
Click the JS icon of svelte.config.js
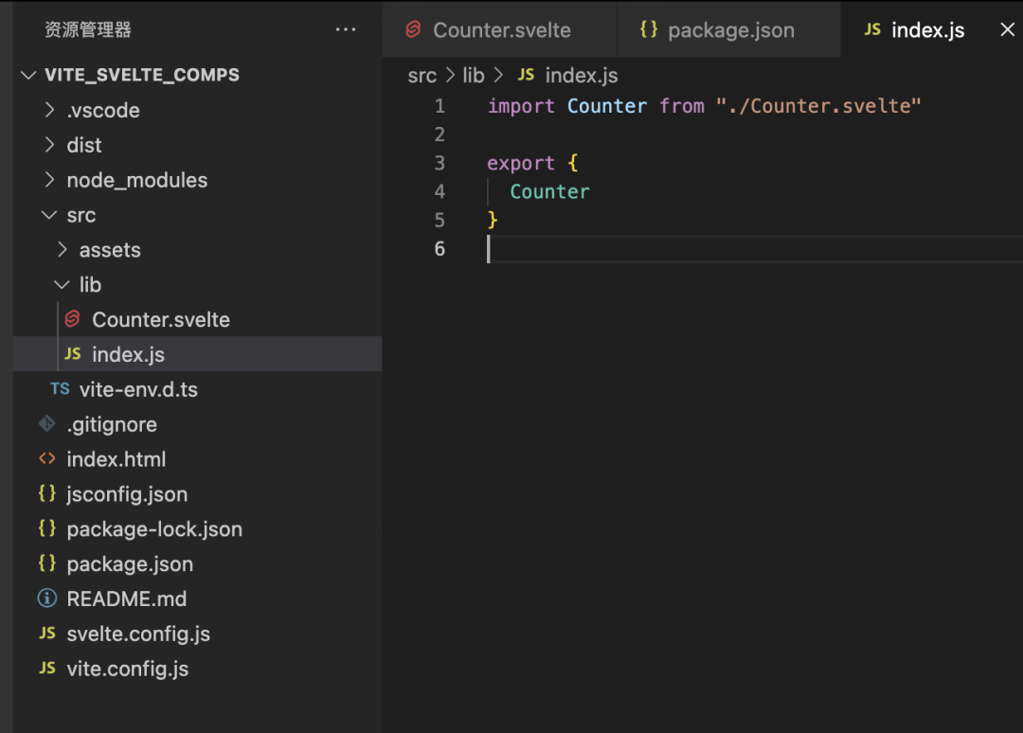click(x=47, y=633)
